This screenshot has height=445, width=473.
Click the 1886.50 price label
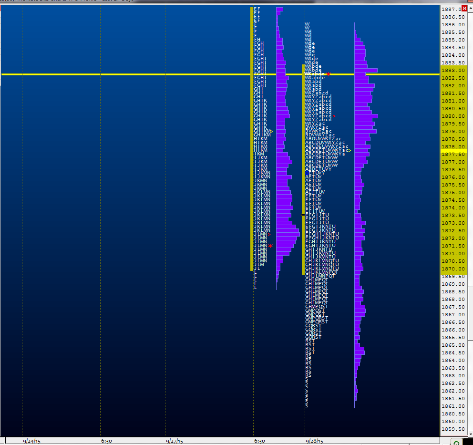(453, 17)
